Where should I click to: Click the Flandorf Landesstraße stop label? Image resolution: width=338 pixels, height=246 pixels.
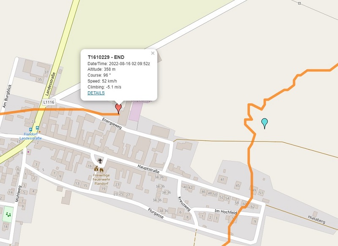tap(30, 136)
